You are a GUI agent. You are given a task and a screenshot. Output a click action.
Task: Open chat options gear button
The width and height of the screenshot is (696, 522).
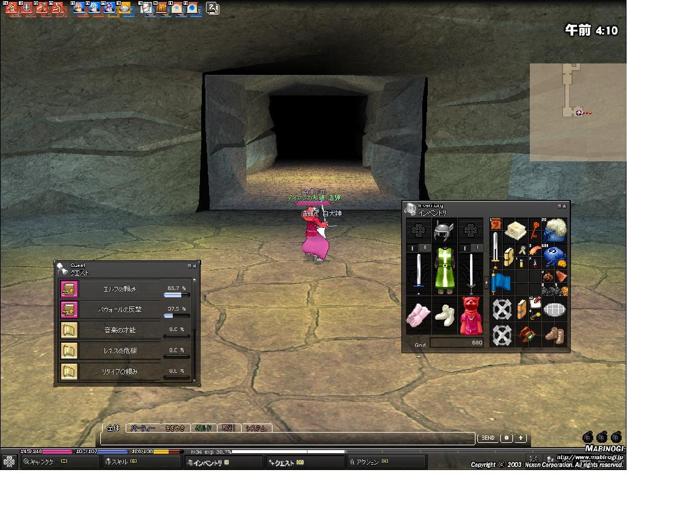[x=506, y=438]
